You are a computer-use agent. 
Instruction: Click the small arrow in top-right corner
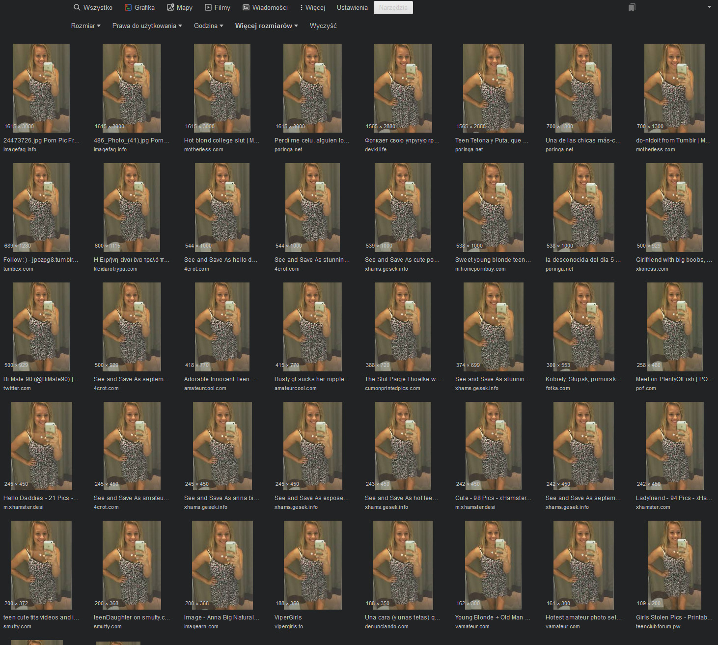click(x=709, y=7)
